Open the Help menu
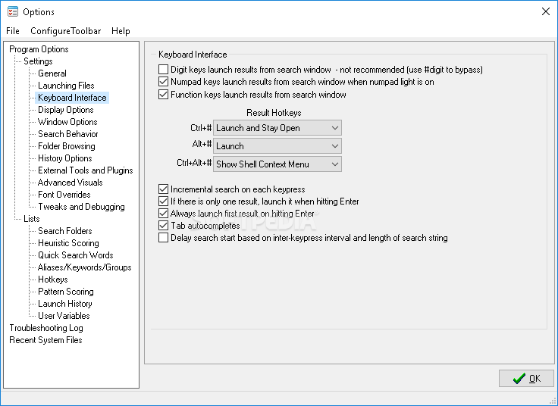The width and height of the screenshot is (558, 406). click(x=121, y=31)
